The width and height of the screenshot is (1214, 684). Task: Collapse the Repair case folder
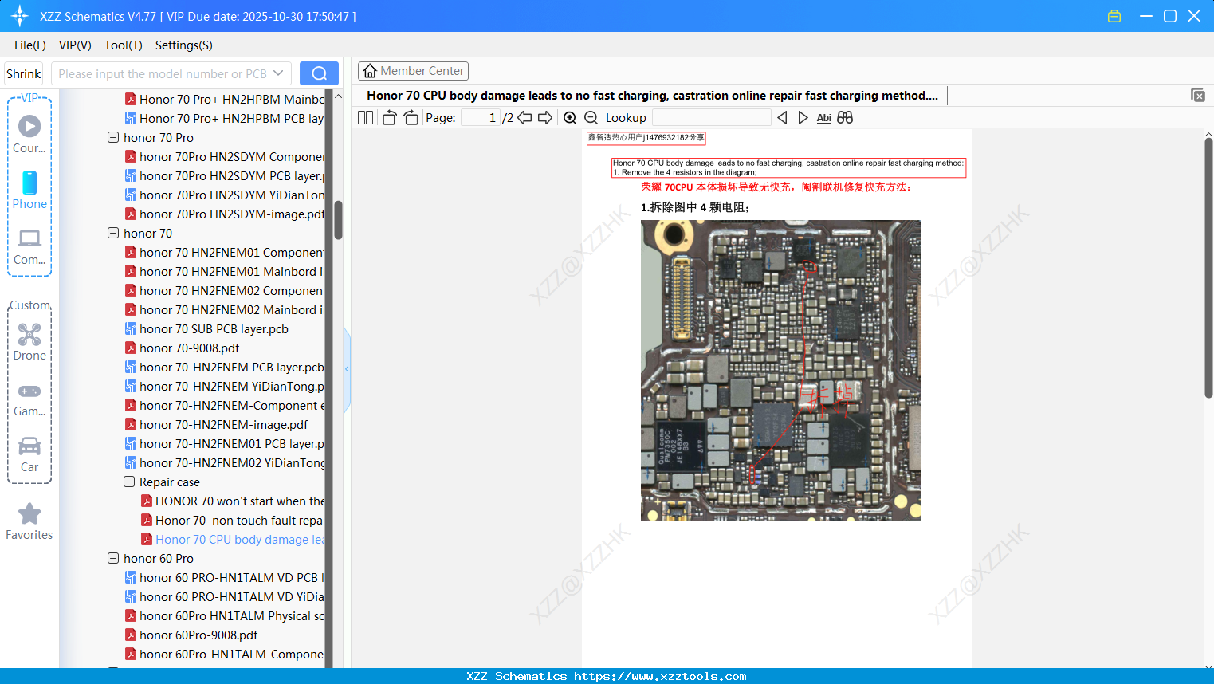click(129, 482)
